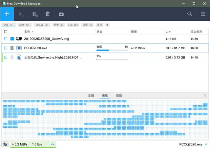210x148 pixels.
Task: Click the move to folder icon
Action: pos(61,14)
